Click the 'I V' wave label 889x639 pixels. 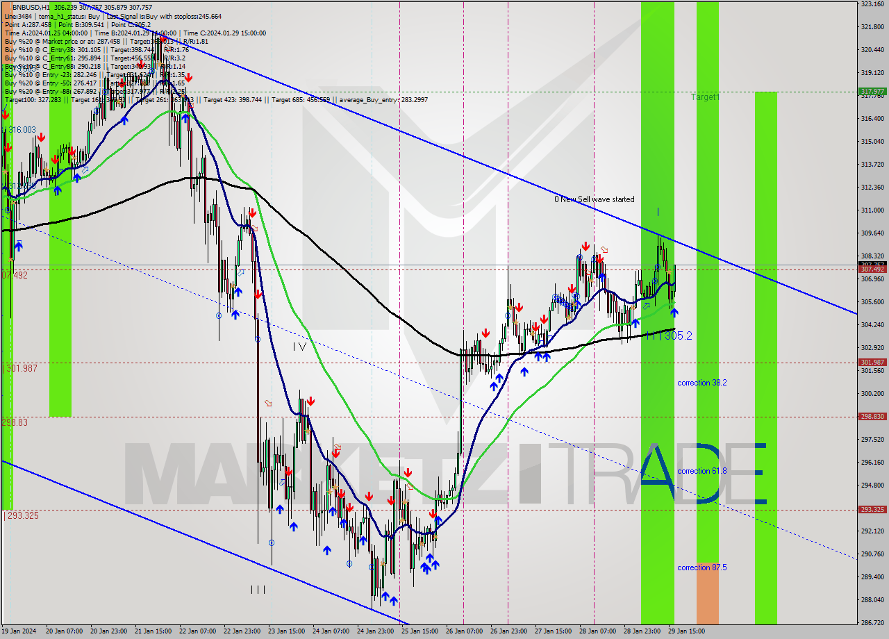coord(299,346)
